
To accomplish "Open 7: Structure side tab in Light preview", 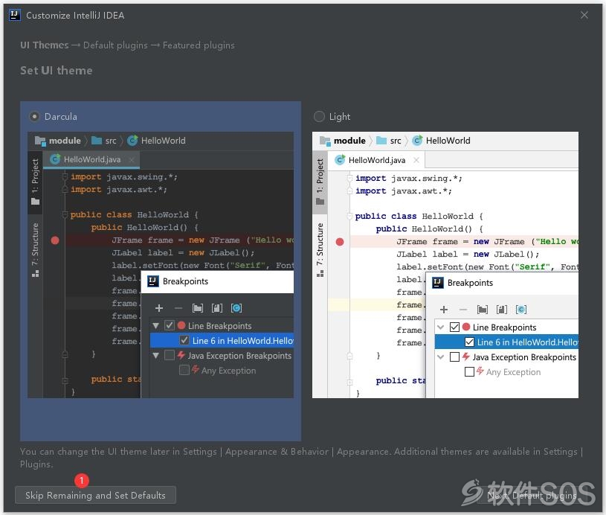I will [x=320, y=249].
